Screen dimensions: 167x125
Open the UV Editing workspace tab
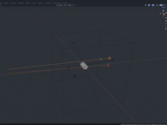(13, 3)
